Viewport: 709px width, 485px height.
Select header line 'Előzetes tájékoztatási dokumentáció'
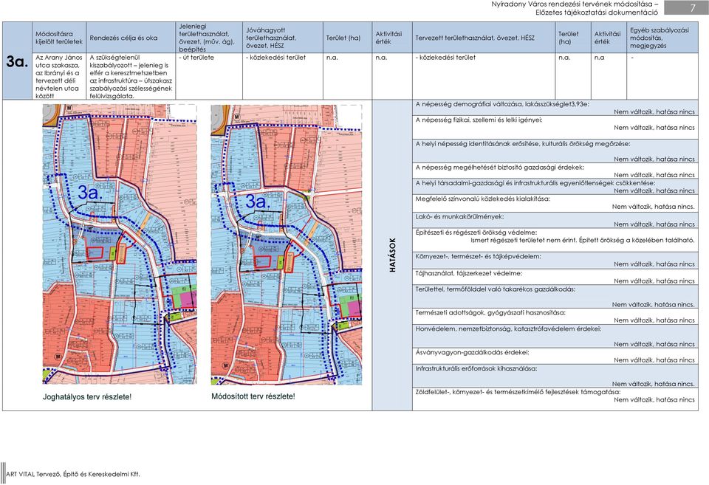(x=597, y=13)
